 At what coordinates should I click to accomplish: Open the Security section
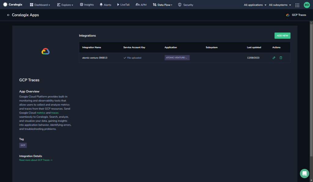coord(186,5)
